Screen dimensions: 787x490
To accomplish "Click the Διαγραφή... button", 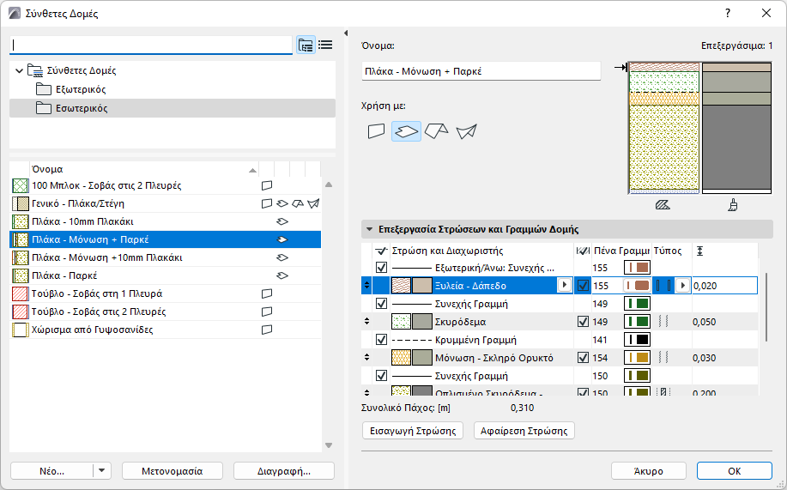I will (x=284, y=471).
